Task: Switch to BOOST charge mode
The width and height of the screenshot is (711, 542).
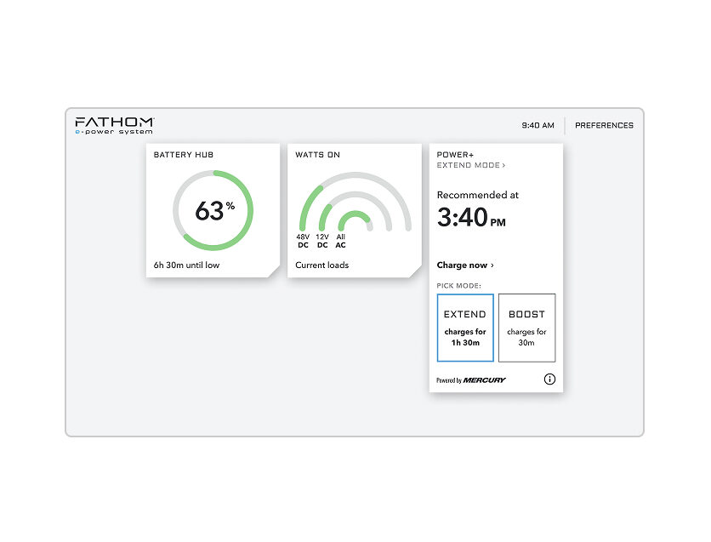Action: click(x=526, y=328)
